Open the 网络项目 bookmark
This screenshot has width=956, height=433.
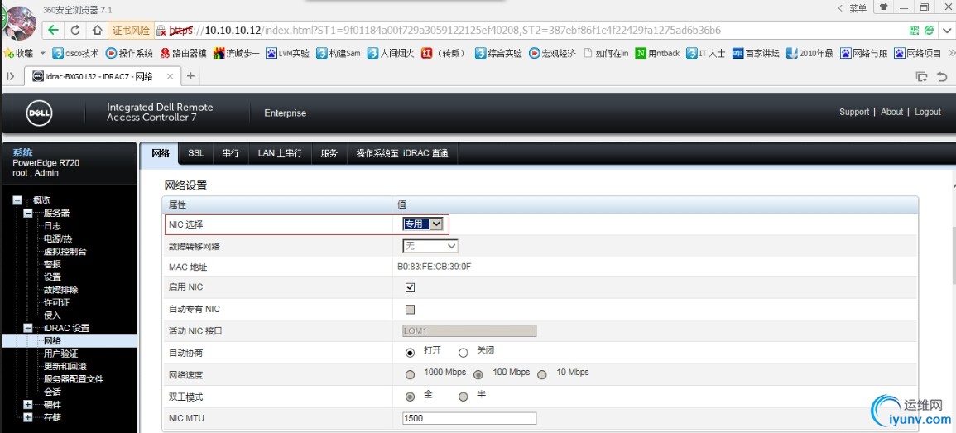918,53
